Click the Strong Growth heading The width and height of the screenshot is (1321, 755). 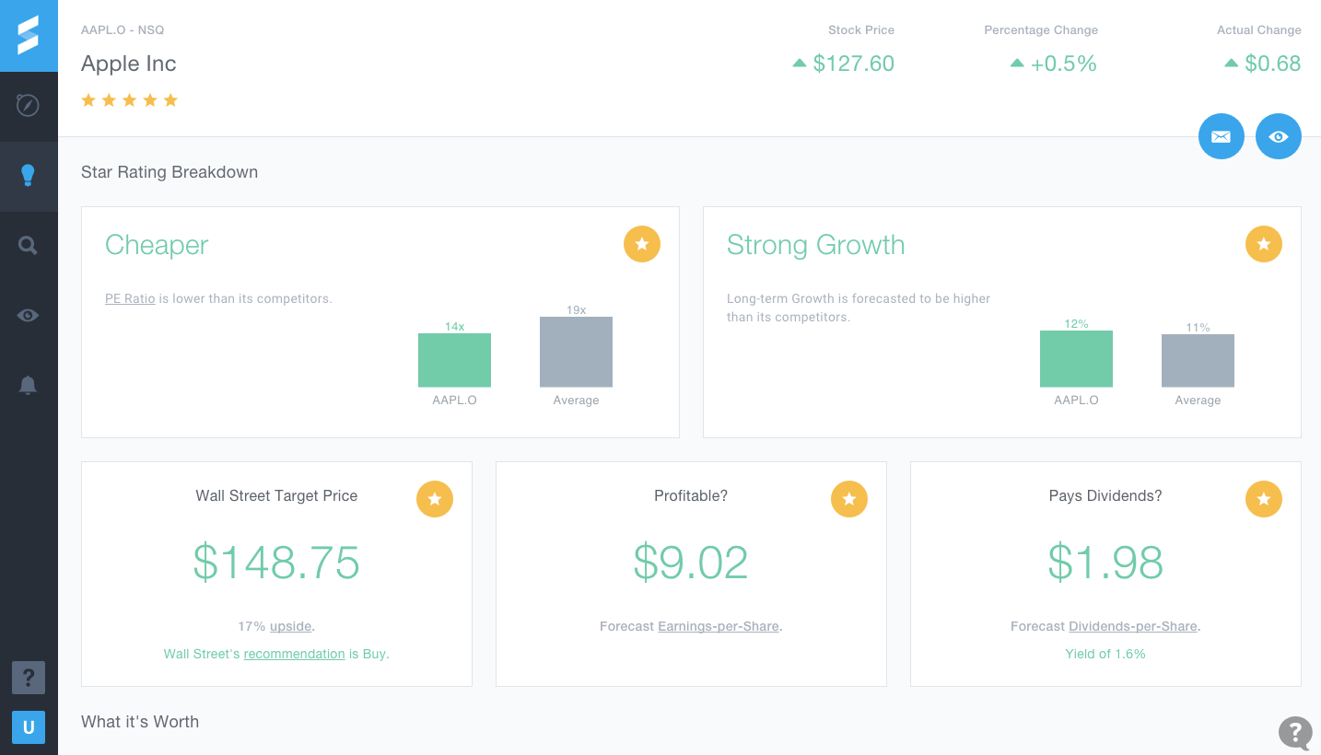[x=815, y=245]
